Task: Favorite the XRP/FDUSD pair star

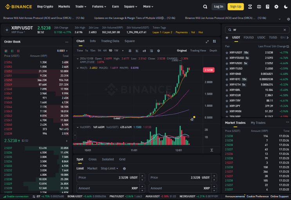Action: (227, 58)
